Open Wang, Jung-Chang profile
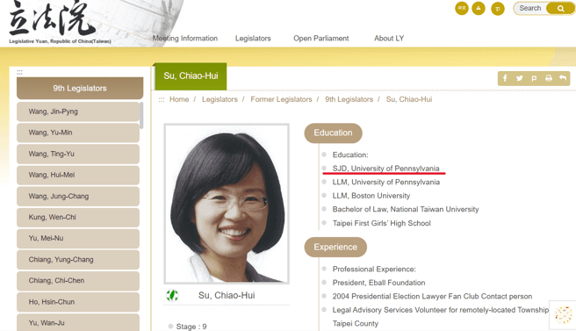Screen dimensions: 576x331 [78, 196]
